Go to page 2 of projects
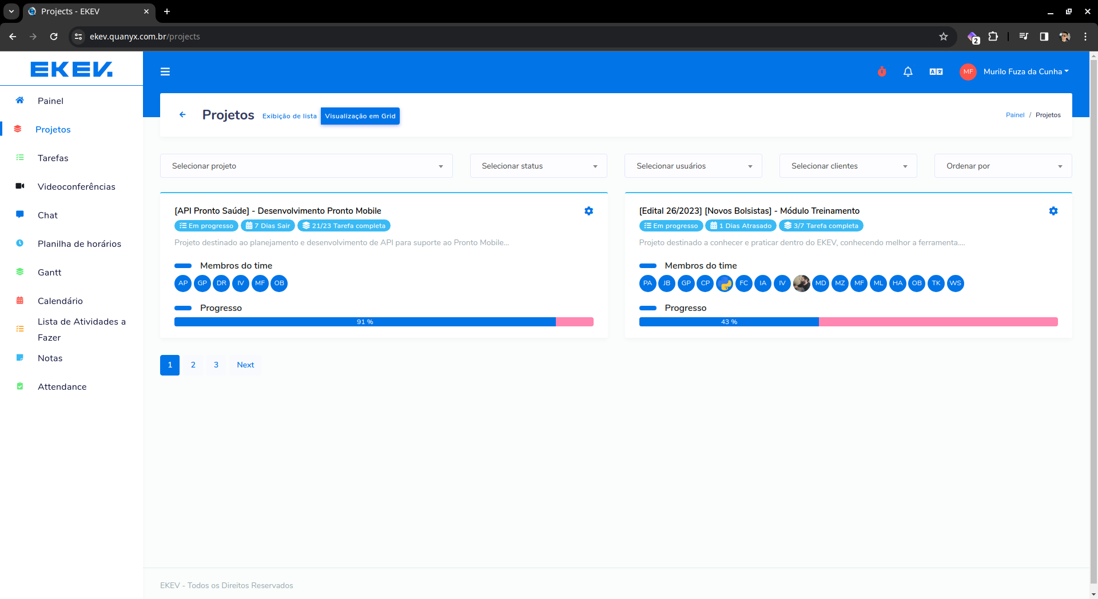1098x599 pixels. [x=193, y=365]
